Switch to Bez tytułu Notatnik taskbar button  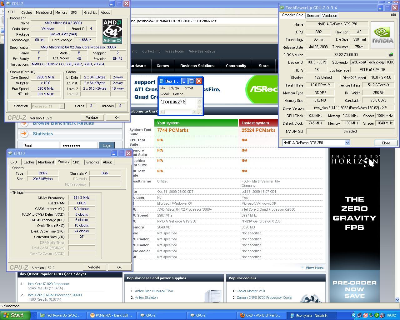312,315
